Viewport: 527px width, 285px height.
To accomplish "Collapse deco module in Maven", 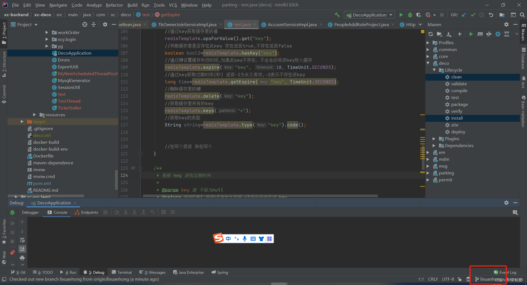I will (x=428, y=63).
